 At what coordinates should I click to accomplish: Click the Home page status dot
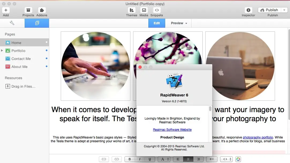47,42
